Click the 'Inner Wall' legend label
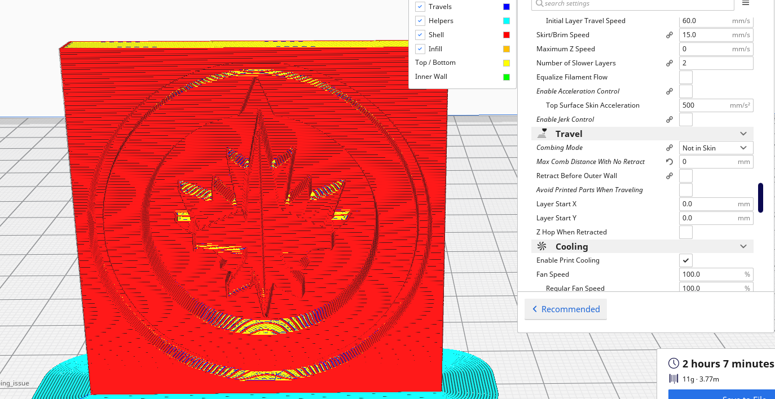 click(431, 77)
